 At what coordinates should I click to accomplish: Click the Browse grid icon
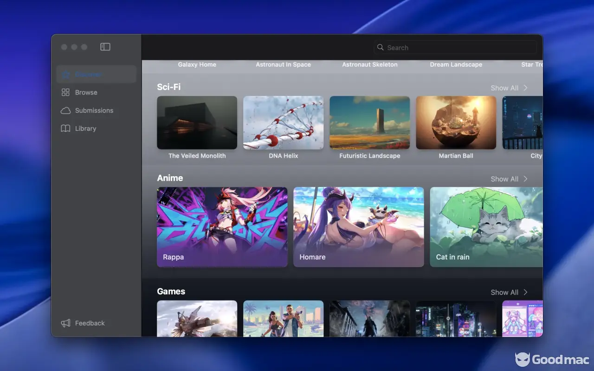click(x=66, y=92)
